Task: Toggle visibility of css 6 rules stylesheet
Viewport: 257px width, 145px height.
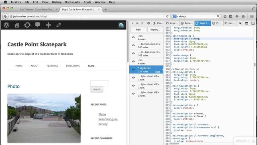Action: [133, 37]
